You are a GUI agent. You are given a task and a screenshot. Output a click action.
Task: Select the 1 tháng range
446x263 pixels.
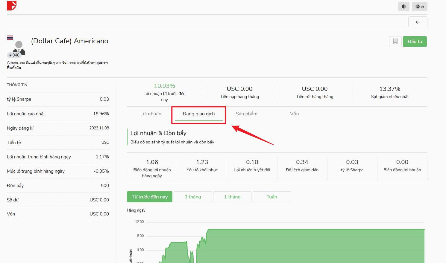pyautogui.click(x=232, y=197)
